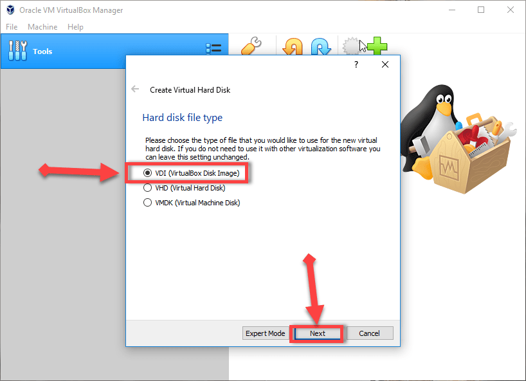
Task: Click the Next button
Action: (x=318, y=333)
